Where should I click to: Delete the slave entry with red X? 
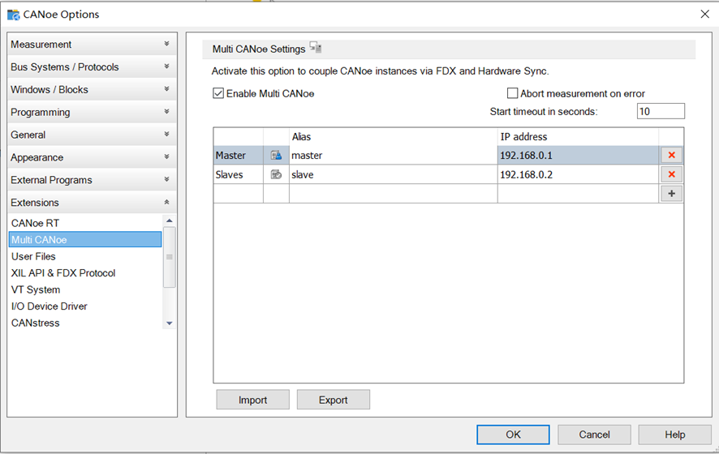point(671,174)
